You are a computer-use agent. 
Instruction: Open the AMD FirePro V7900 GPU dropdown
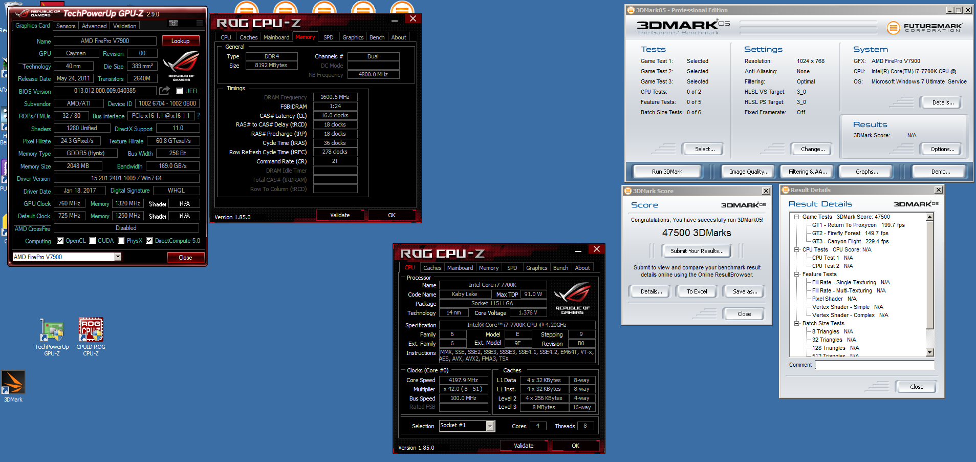point(118,257)
